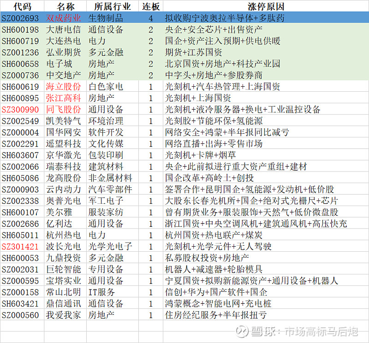Click stock name 双成药业
Screen dimensions: 369x343
[x=64, y=18]
